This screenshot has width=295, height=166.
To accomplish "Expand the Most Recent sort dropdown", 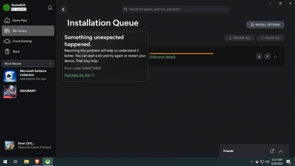I will [28, 63].
